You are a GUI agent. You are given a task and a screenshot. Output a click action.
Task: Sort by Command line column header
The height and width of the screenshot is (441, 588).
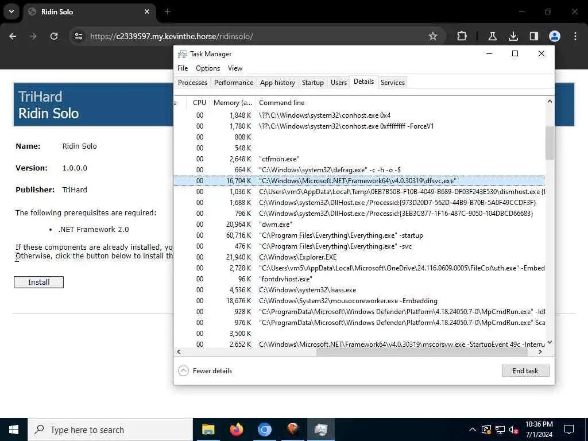(400, 103)
